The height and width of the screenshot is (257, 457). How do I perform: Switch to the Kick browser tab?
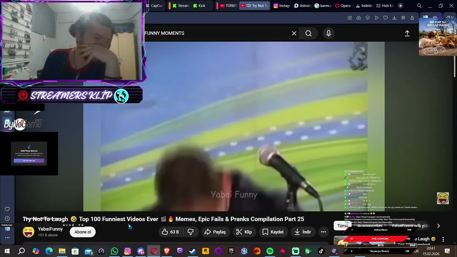click(202, 6)
